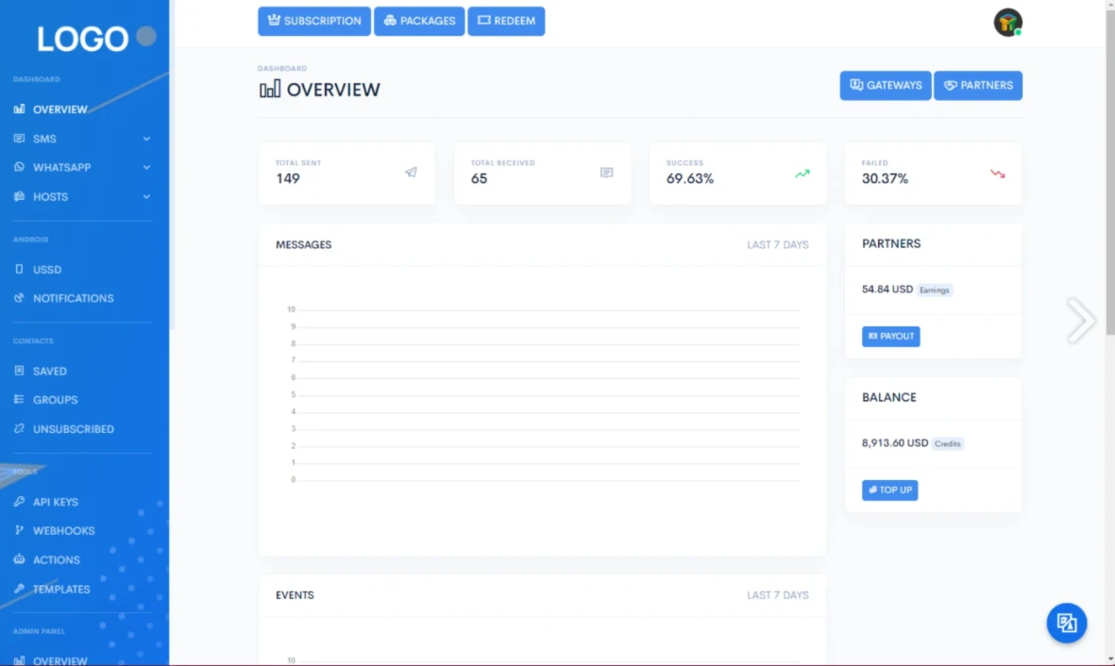Screen dimensions: 1115x666
Task: Click the Payout button
Action: coord(891,336)
